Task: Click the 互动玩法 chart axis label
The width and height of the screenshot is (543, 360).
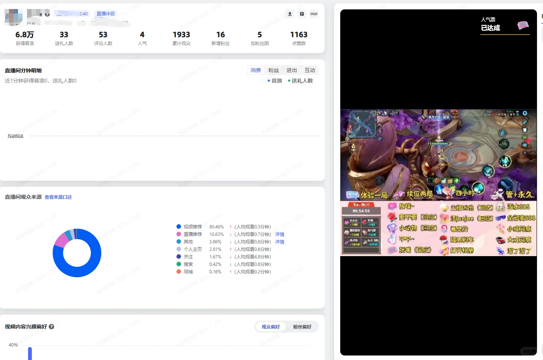Action: click(x=15, y=136)
